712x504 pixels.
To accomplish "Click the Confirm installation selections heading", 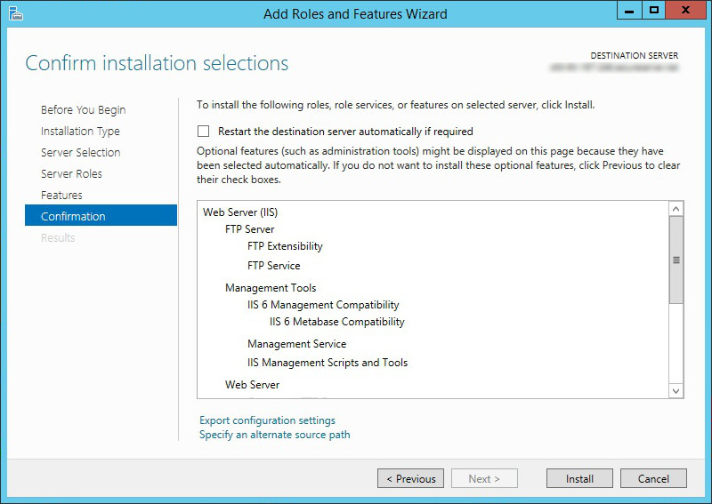I will click(157, 63).
